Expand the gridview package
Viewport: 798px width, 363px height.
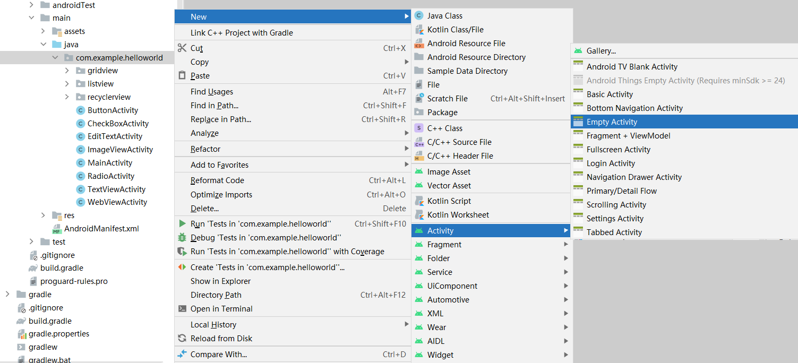click(x=67, y=71)
